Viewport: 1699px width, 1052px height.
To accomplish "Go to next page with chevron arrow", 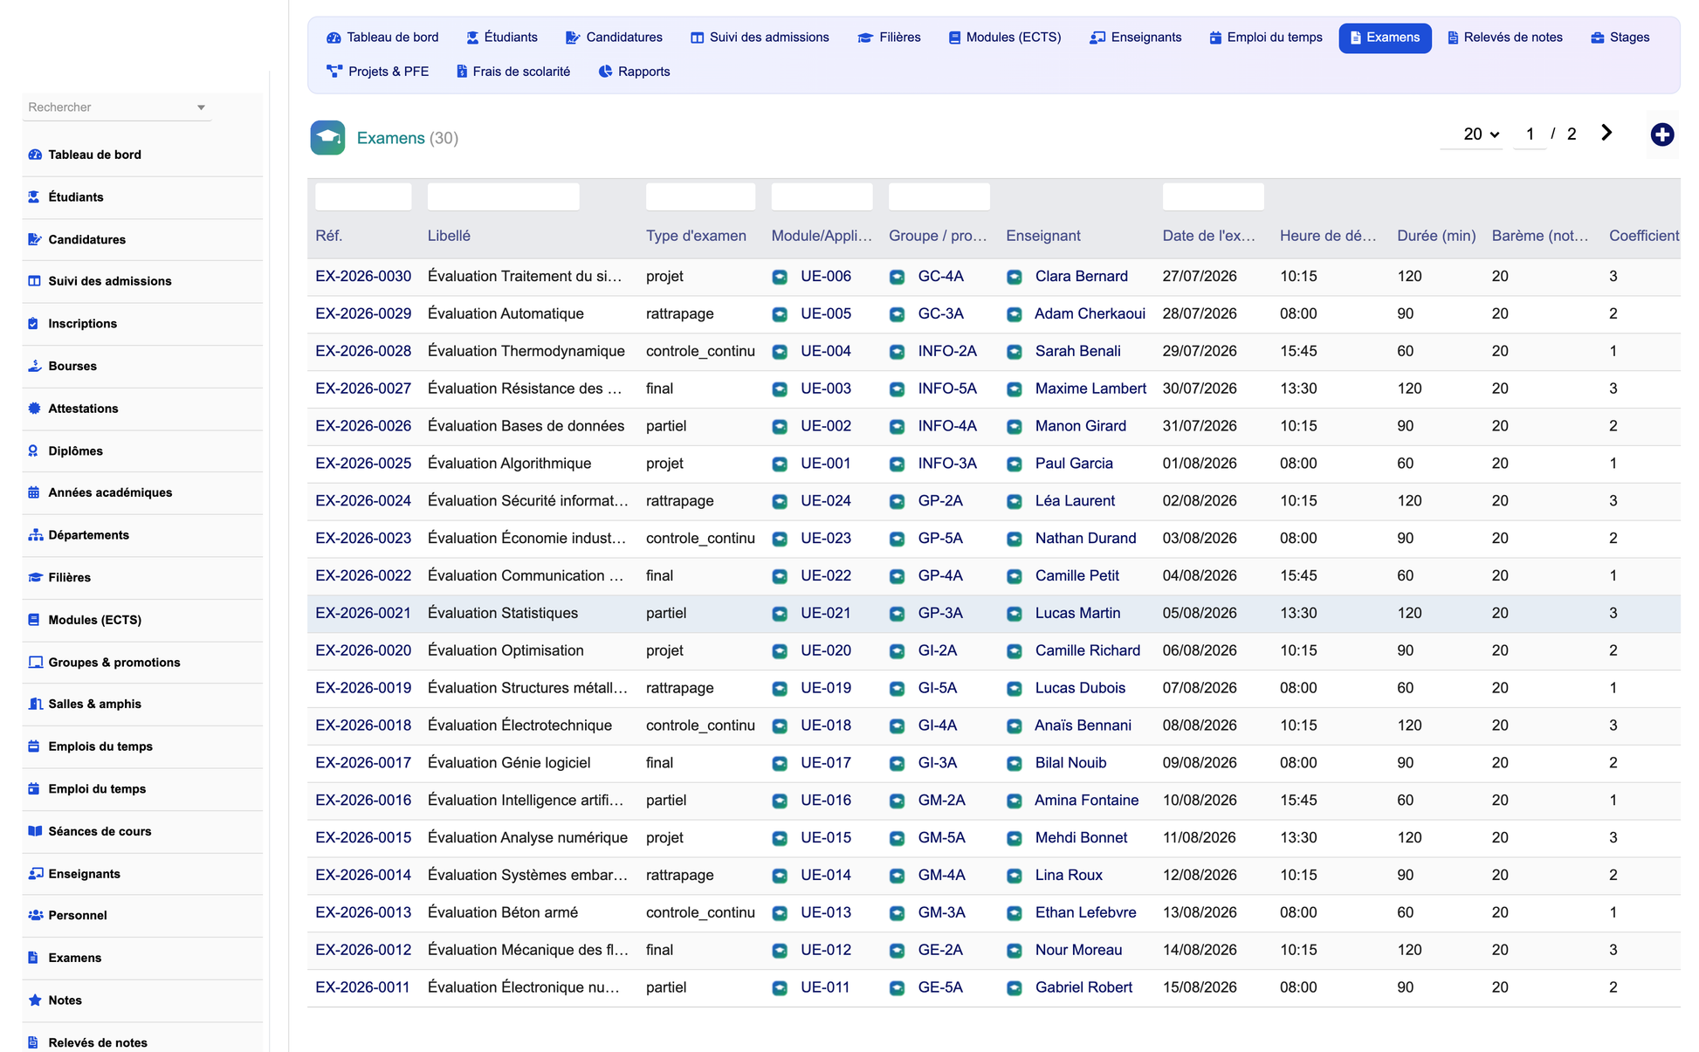I will click(x=1606, y=133).
